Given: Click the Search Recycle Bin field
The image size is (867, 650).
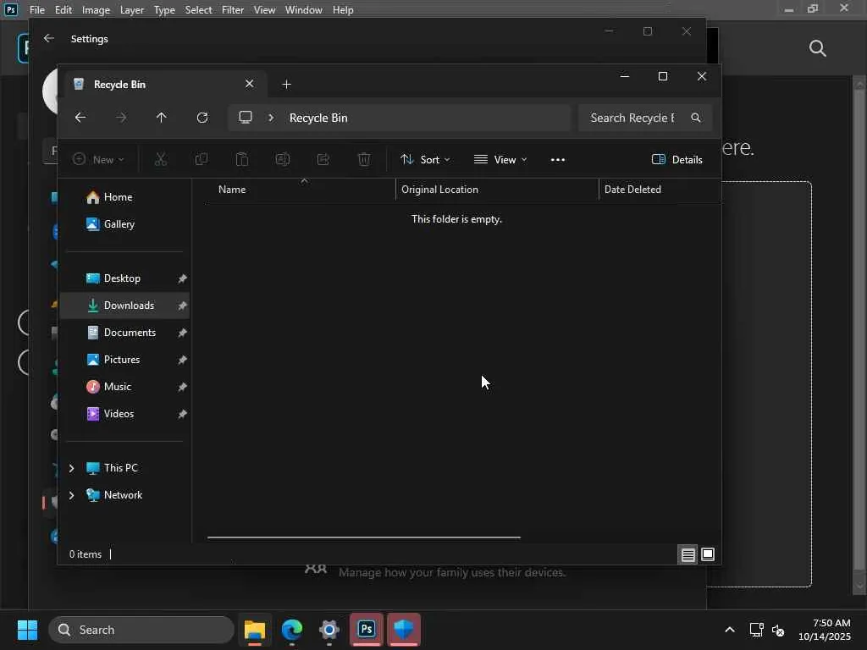Looking at the screenshot, I should coord(632,118).
